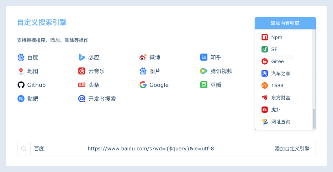
Task: Click the Bing icon next to 必应
Action: pos(82,57)
